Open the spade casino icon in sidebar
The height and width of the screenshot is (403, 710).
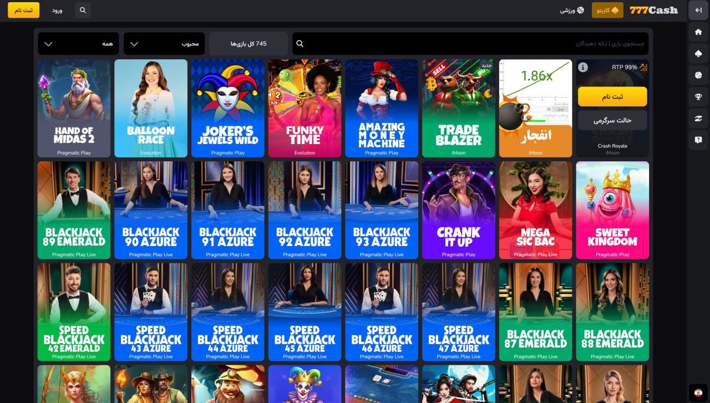coord(698,54)
